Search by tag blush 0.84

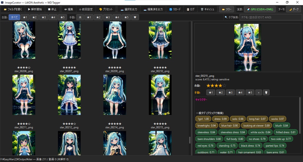[x=282, y=126]
